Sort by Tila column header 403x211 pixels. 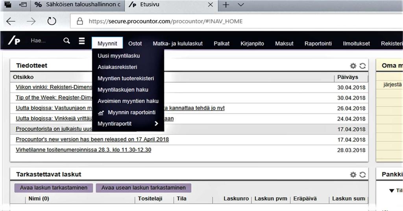click(x=181, y=198)
